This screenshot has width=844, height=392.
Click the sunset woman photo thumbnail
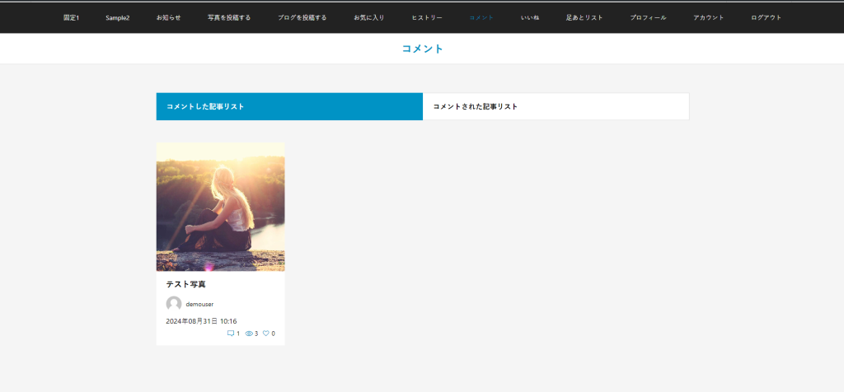pos(220,207)
